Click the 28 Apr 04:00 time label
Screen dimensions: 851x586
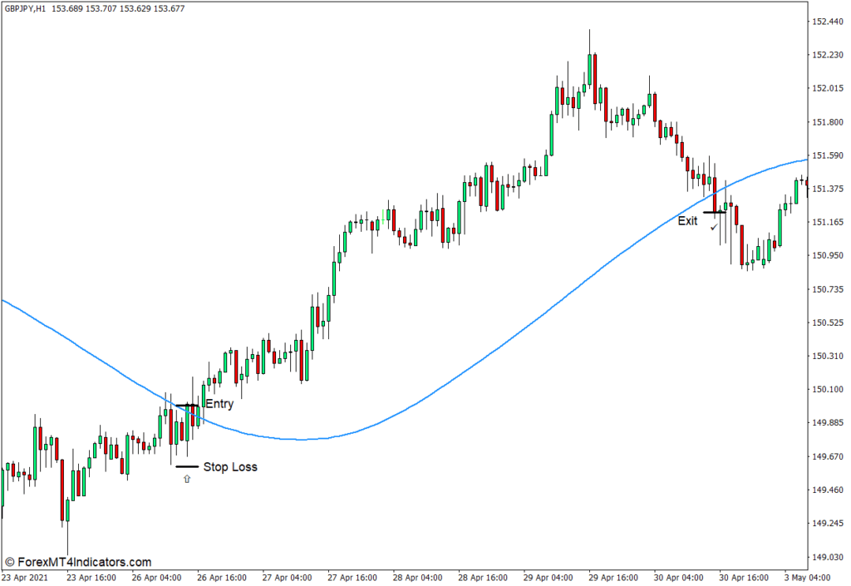point(419,578)
